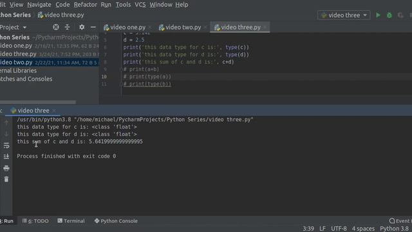Locate the current file with the crosshair icon
The width and height of the screenshot is (412, 232).
point(56,27)
